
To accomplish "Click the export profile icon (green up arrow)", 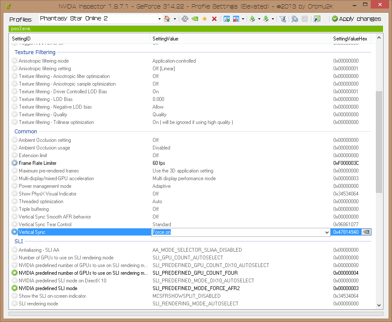I will click(253, 19).
